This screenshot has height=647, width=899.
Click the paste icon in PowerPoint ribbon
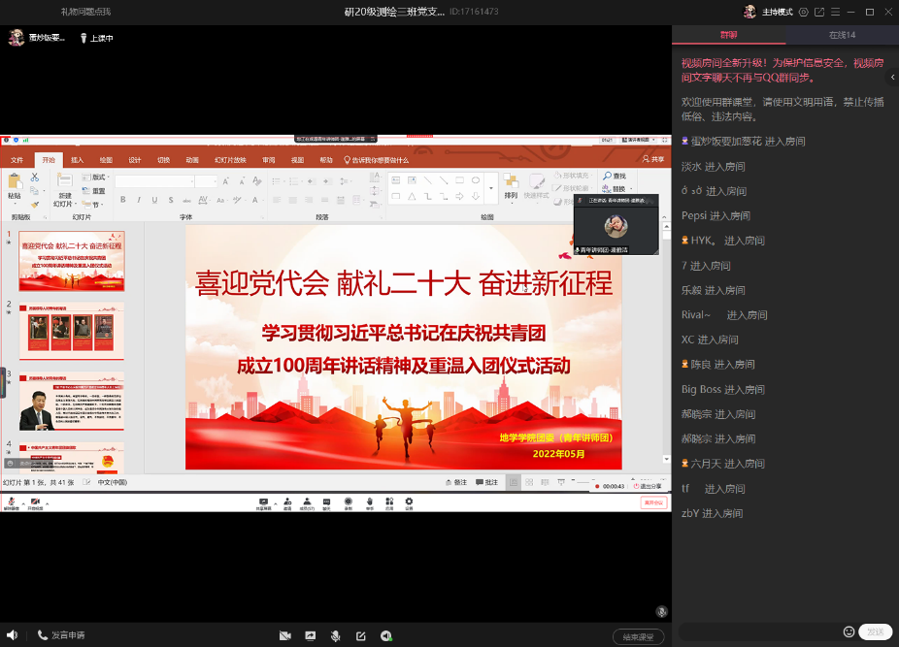[x=14, y=184]
